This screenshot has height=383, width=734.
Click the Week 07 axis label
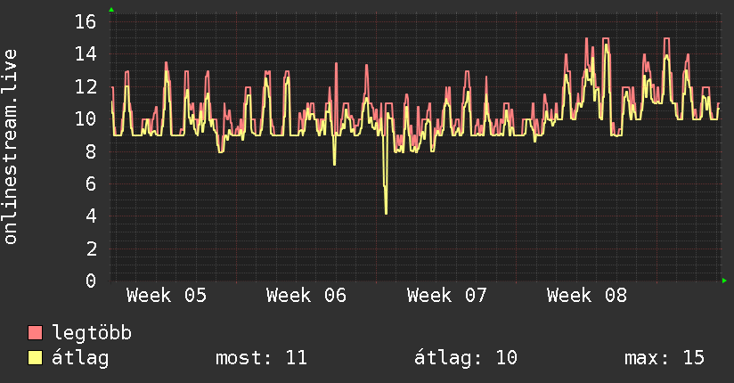tap(447, 296)
